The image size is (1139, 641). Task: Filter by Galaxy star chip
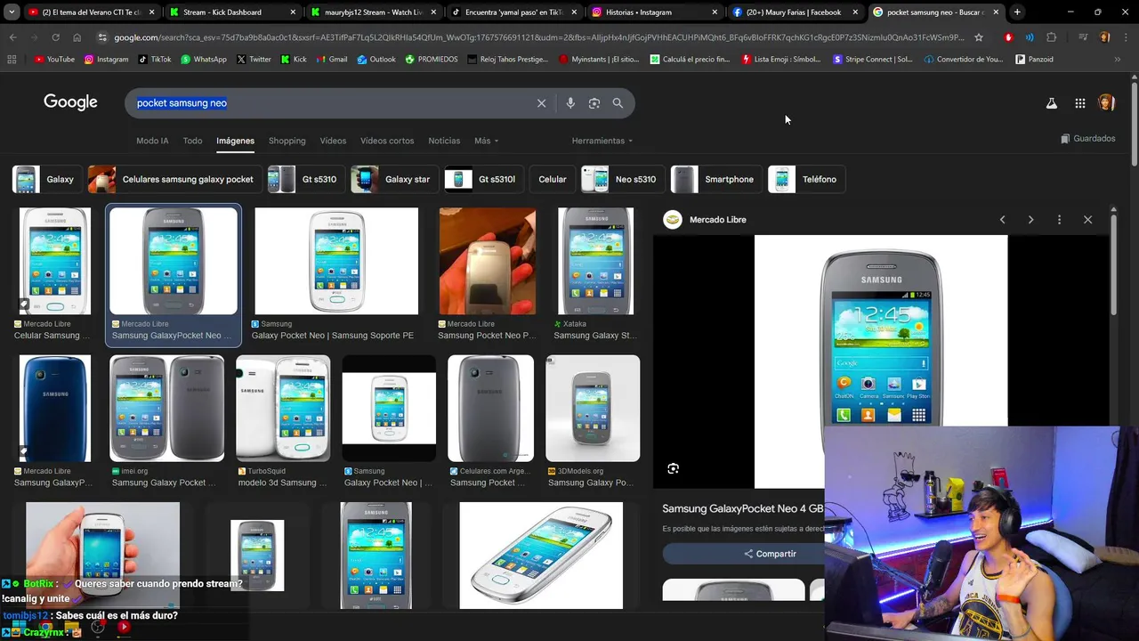[394, 179]
